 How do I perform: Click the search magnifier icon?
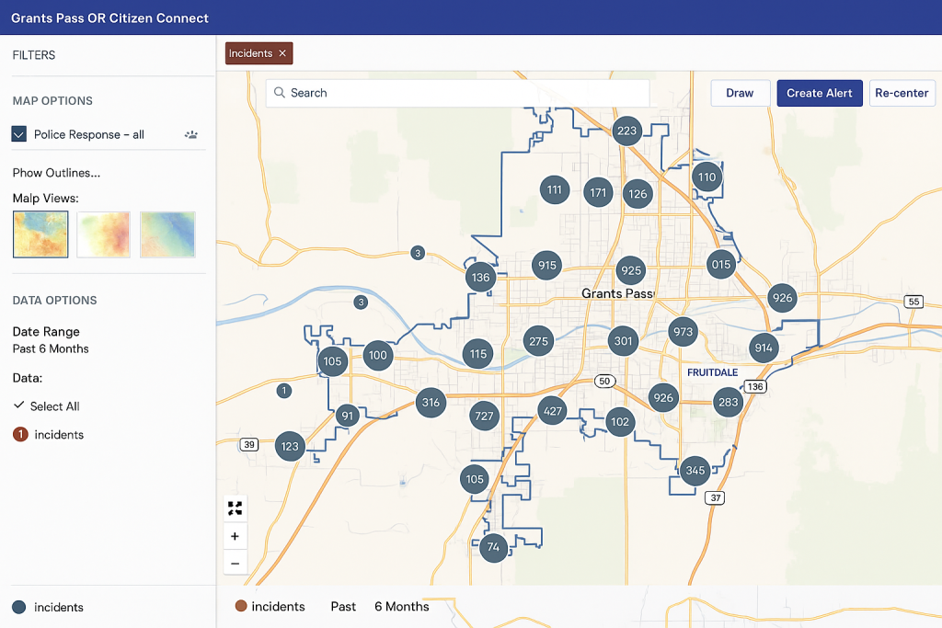[280, 93]
